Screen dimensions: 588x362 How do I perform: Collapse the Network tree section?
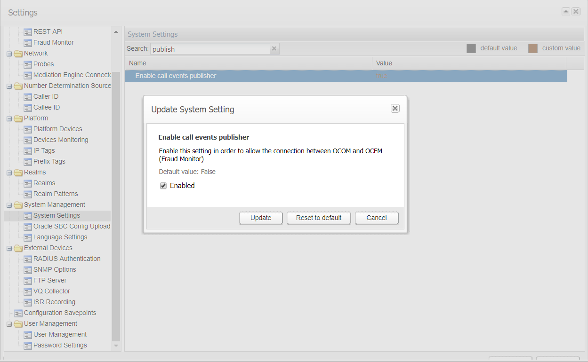(x=9, y=53)
